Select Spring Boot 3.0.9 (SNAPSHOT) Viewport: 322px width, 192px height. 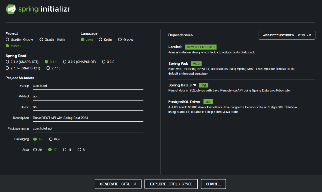click(x=79, y=62)
